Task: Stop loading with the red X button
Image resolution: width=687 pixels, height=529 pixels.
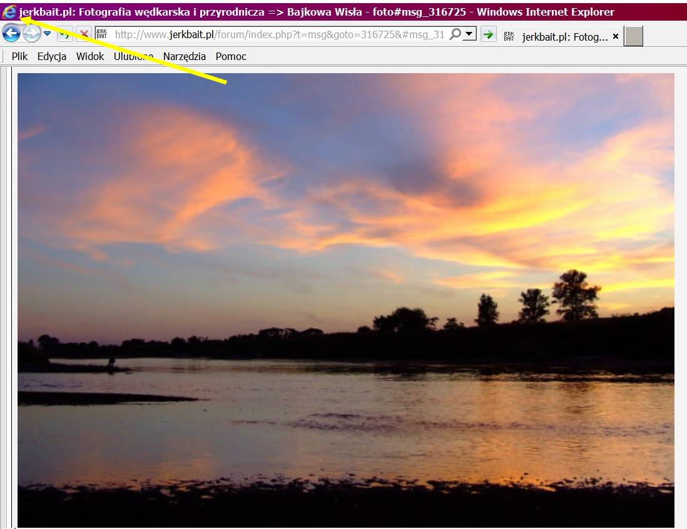Action: point(83,35)
